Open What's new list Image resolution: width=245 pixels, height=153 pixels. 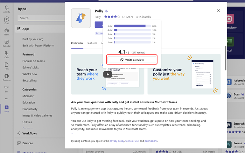30,74
